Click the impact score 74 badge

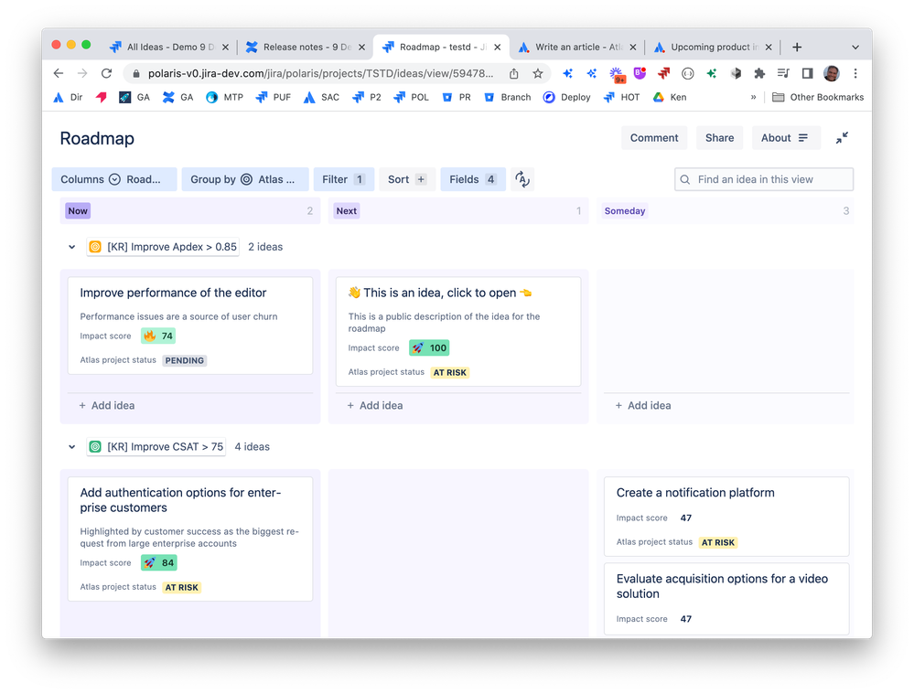(x=158, y=336)
